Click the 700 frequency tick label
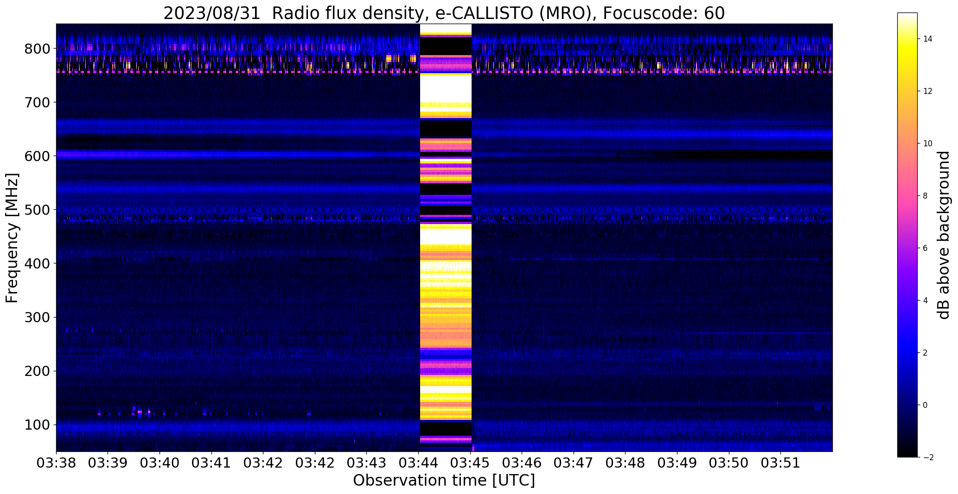 coord(37,102)
